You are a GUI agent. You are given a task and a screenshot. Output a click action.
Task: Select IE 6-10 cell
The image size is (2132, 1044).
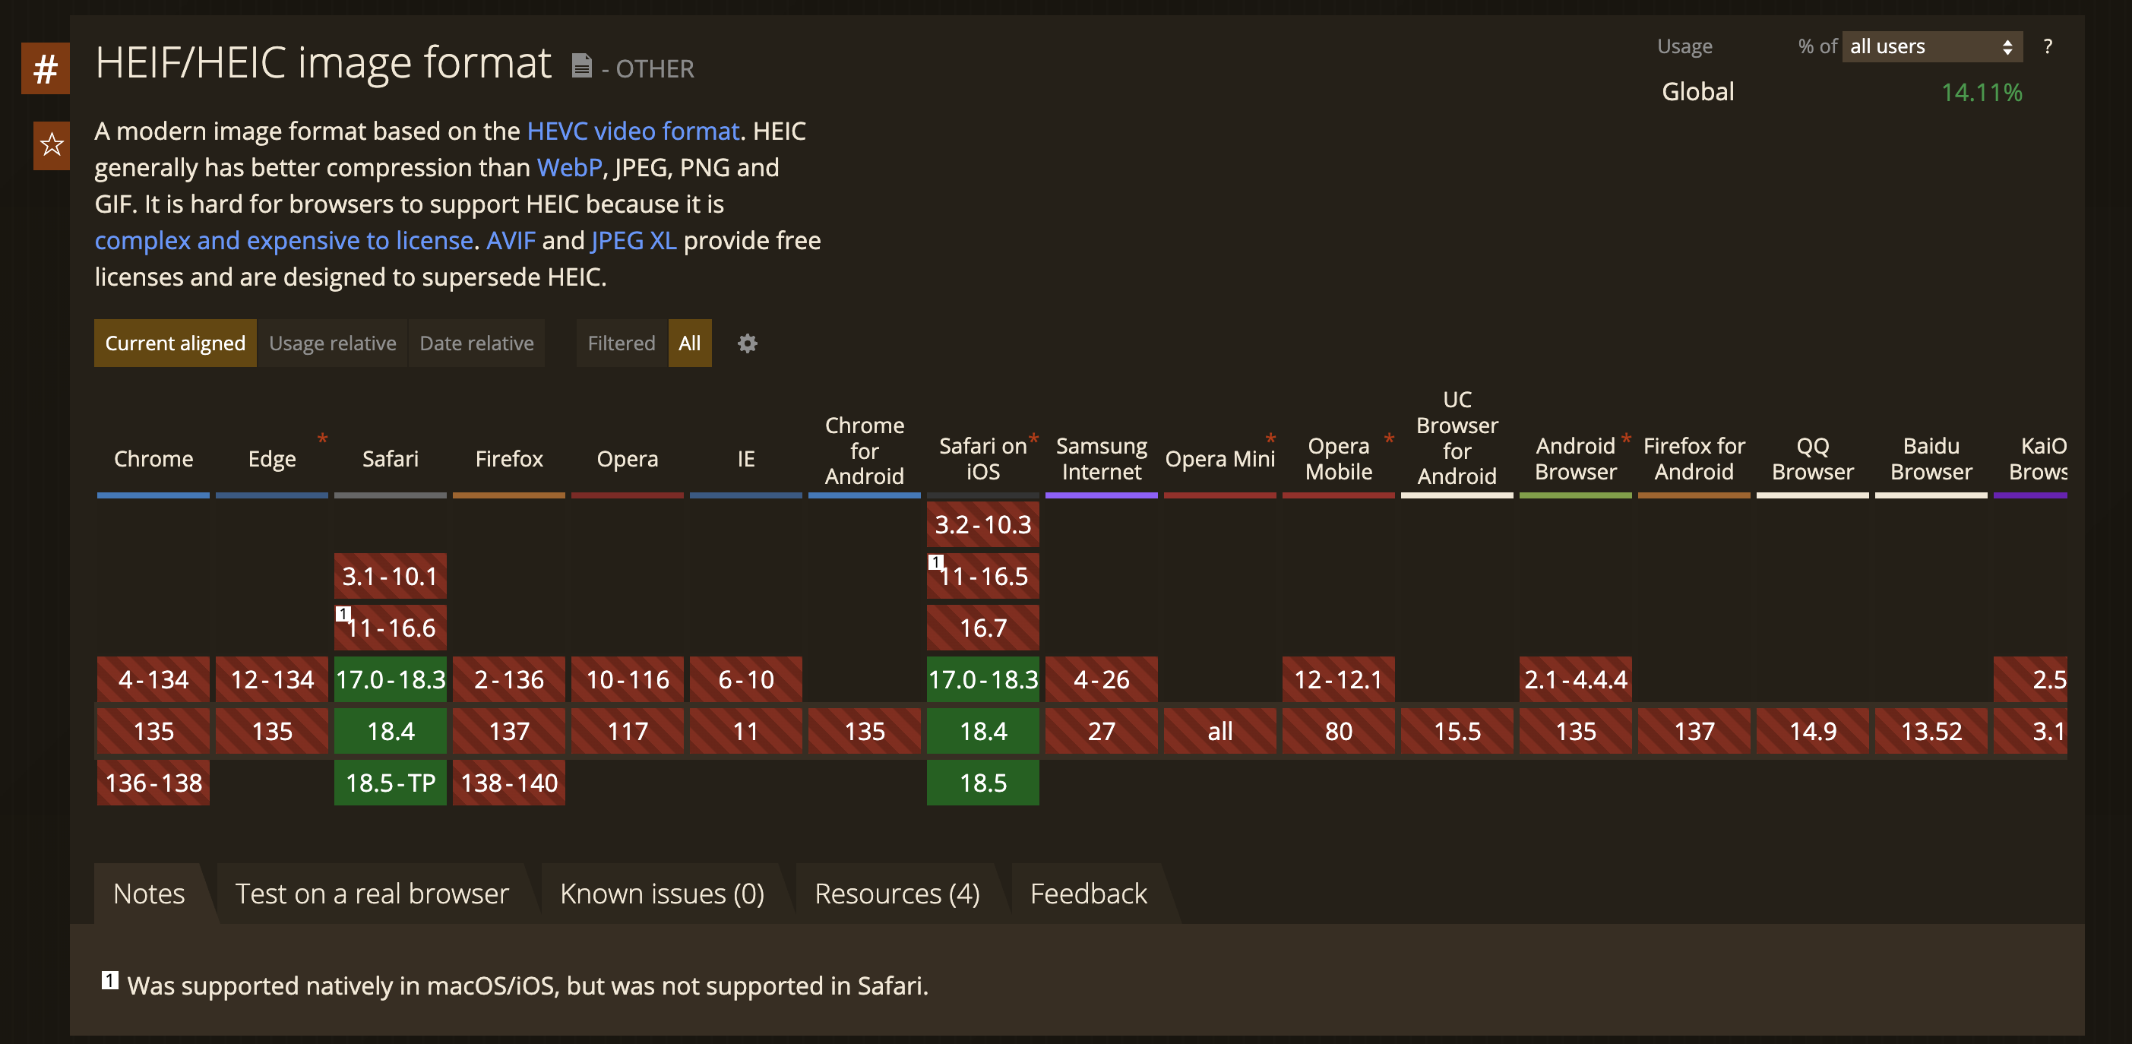(x=745, y=680)
